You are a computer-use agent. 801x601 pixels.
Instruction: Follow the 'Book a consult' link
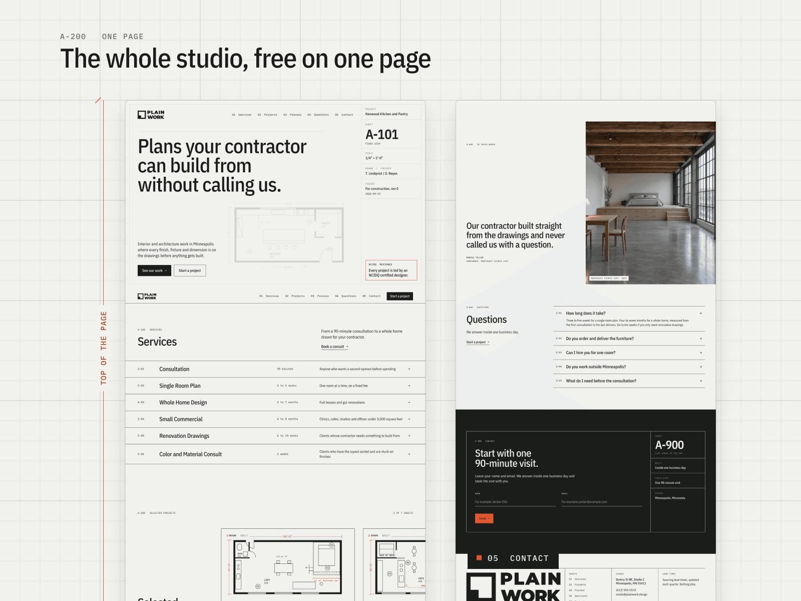(x=334, y=347)
